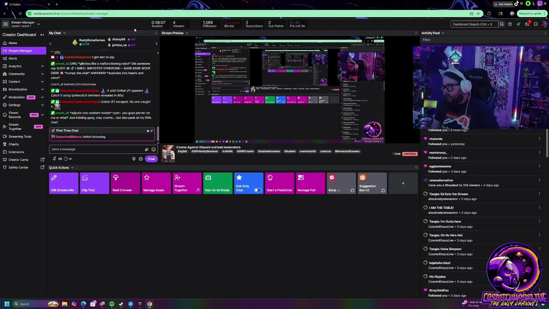Open chat settings gear icon
549x309 pixels.
pos(141,159)
